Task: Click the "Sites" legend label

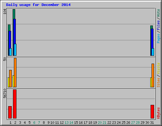Action: (x=159, y=83)
